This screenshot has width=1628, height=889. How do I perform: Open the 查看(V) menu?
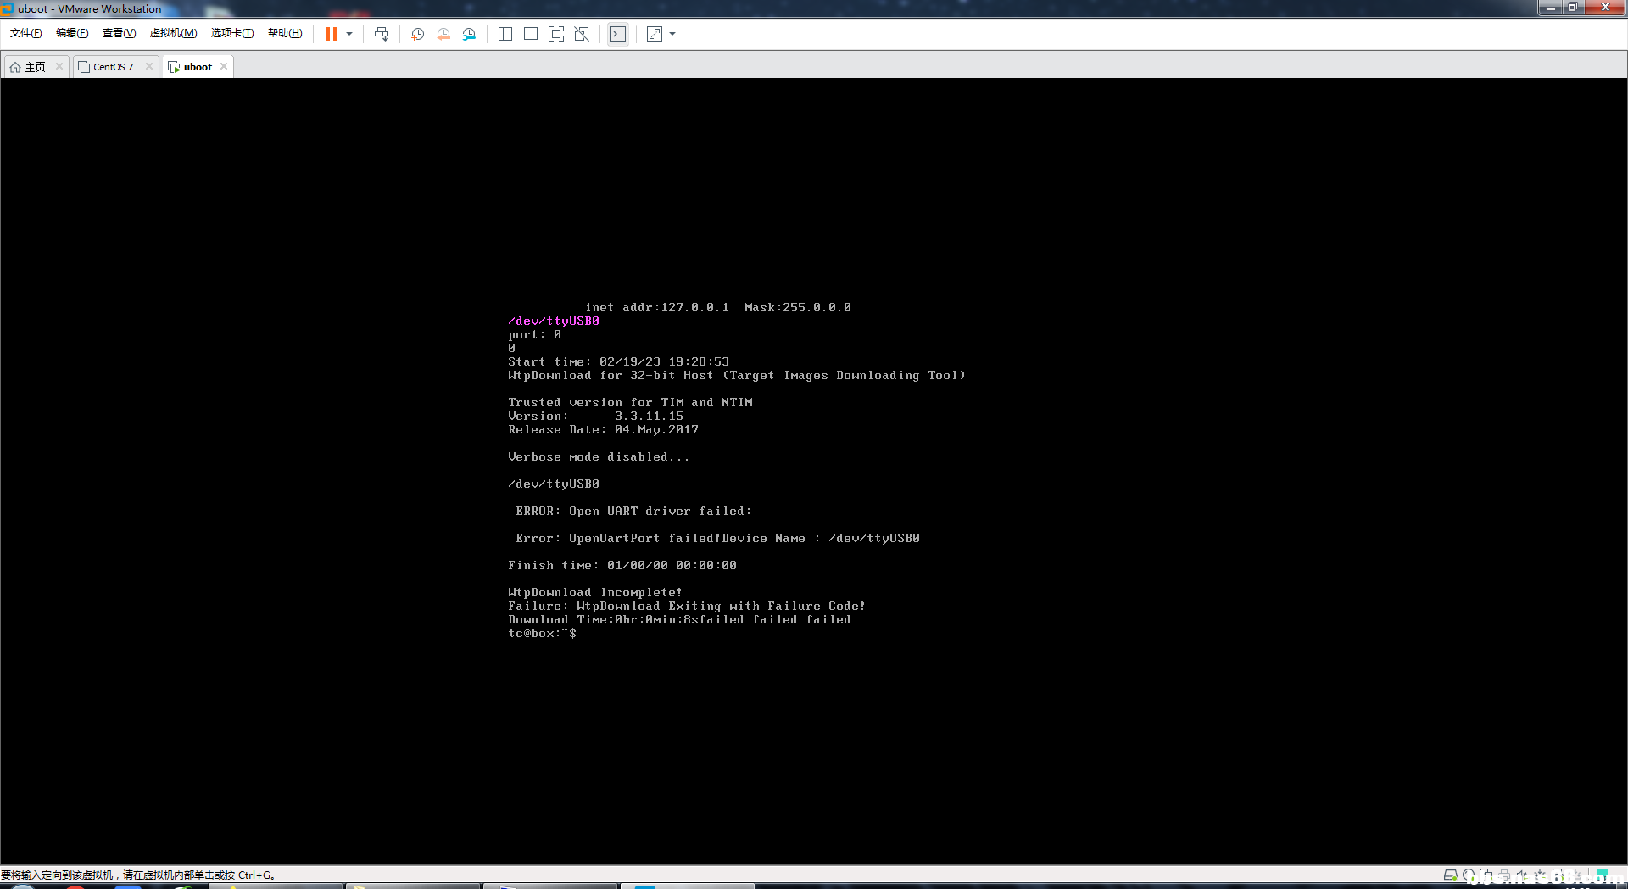120,33
